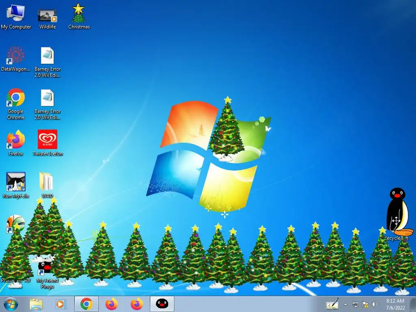Select the Twister Icefun Algida icon

point(48,143)
